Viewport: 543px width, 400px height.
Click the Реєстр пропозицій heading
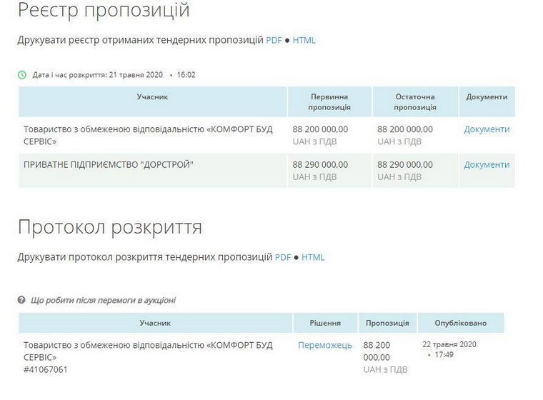coord(104,11)
